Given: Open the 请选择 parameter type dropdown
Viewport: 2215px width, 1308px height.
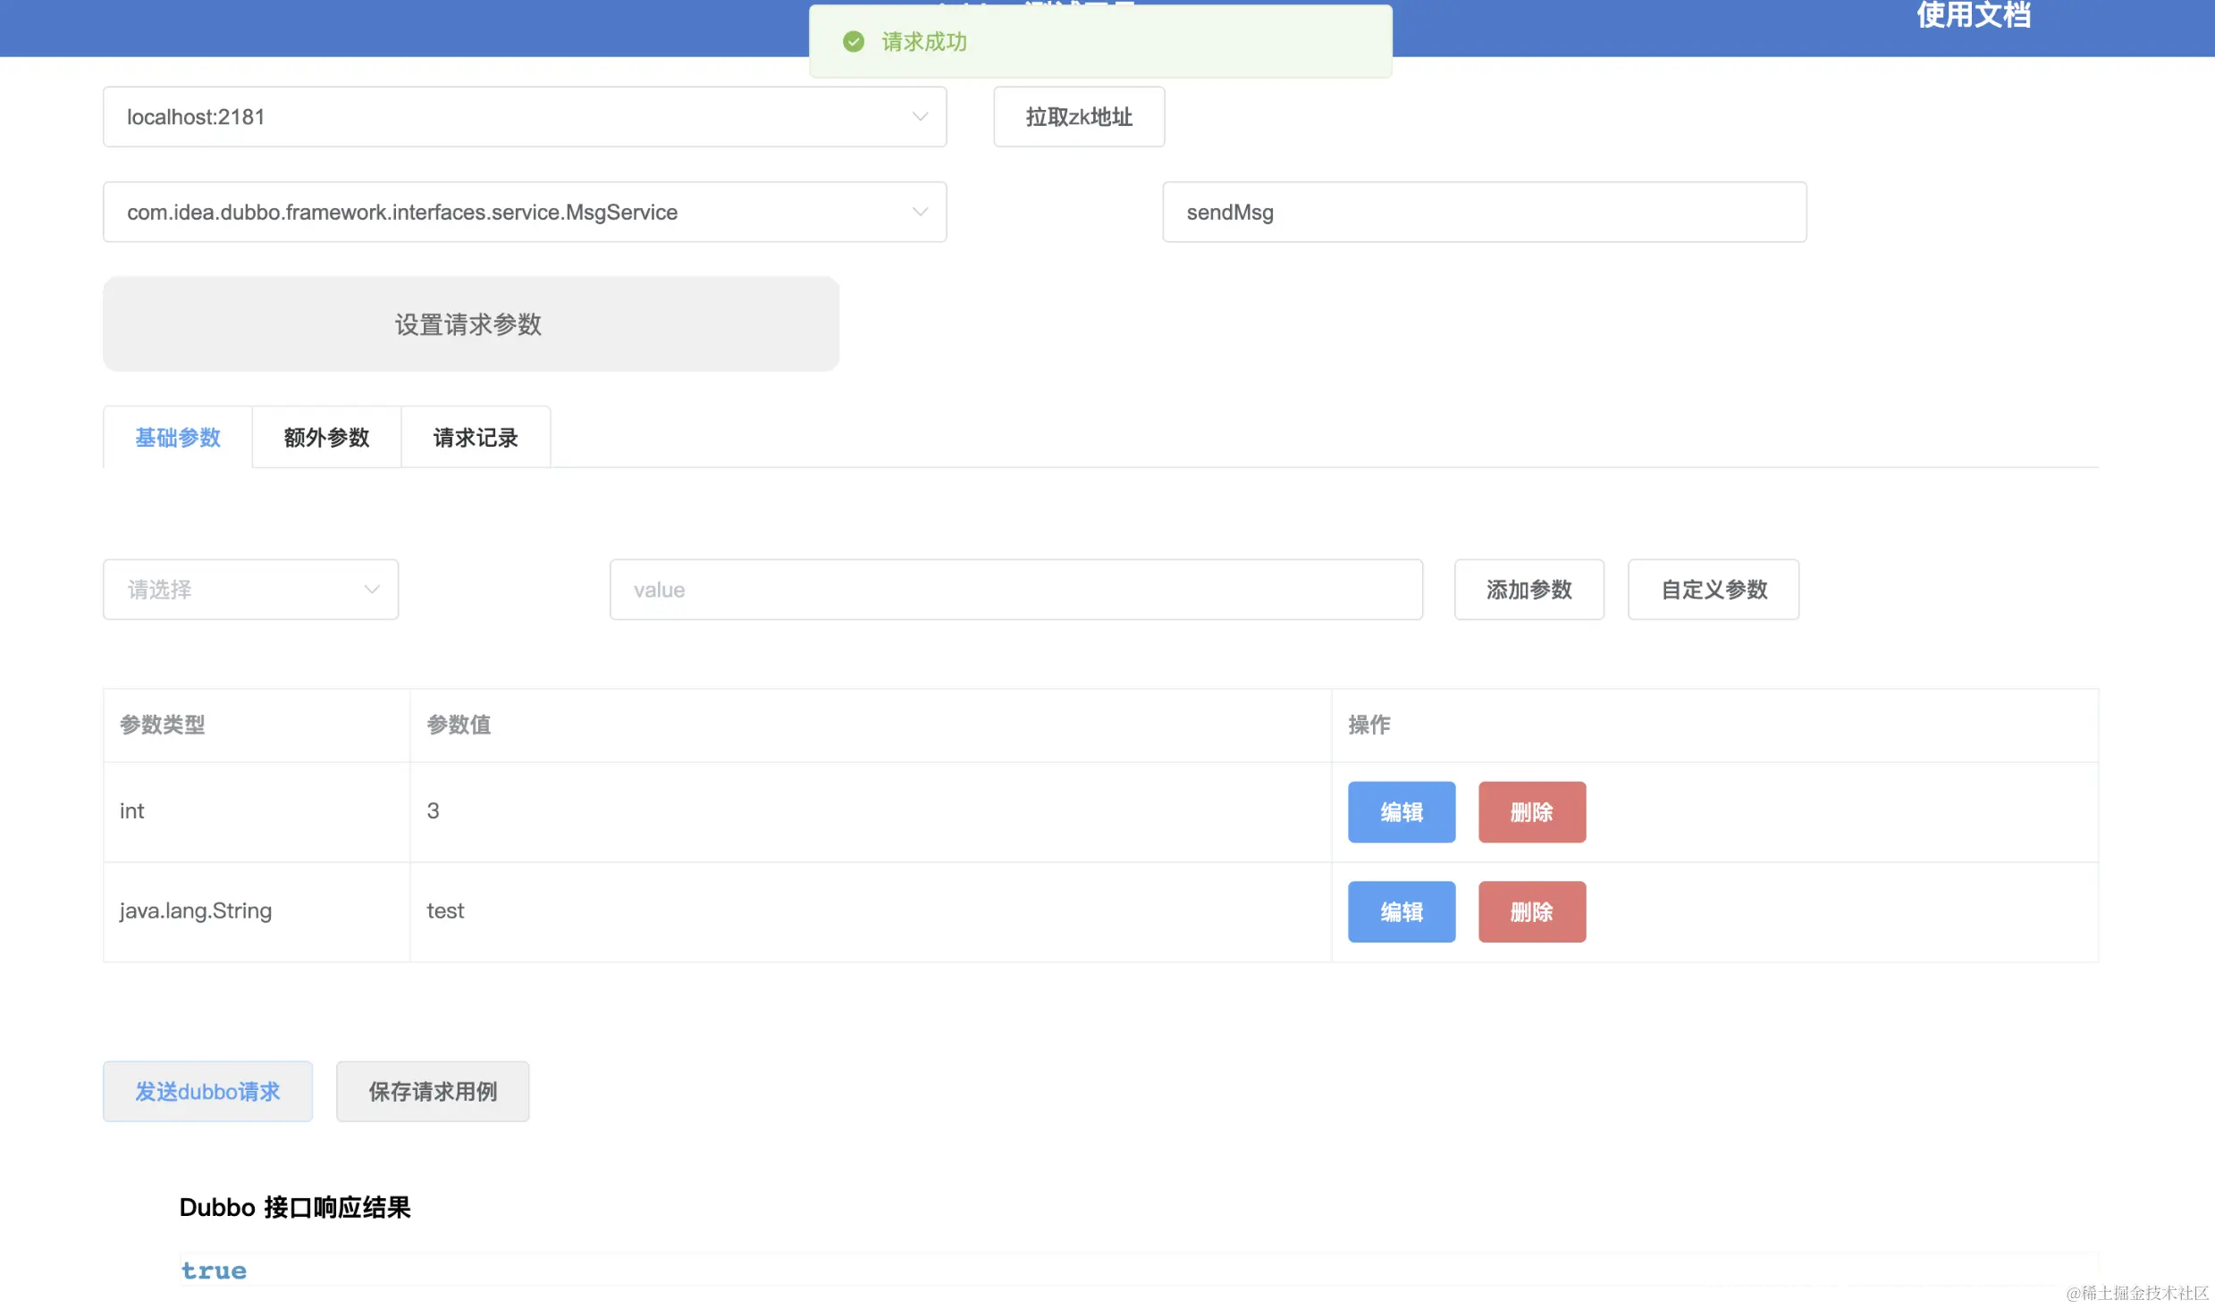Looking at the screenshot, I should pos(250,590).
